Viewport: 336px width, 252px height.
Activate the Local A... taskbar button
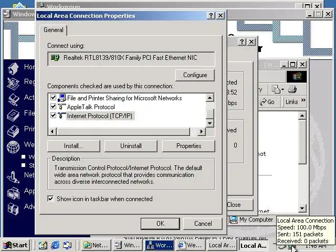[253, 245]
